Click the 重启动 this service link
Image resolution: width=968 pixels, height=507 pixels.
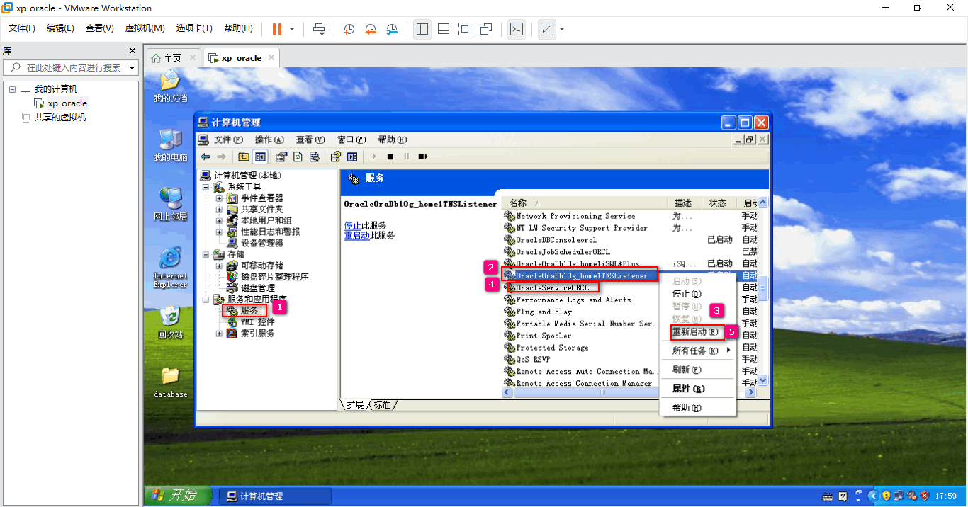click(357, 235)
